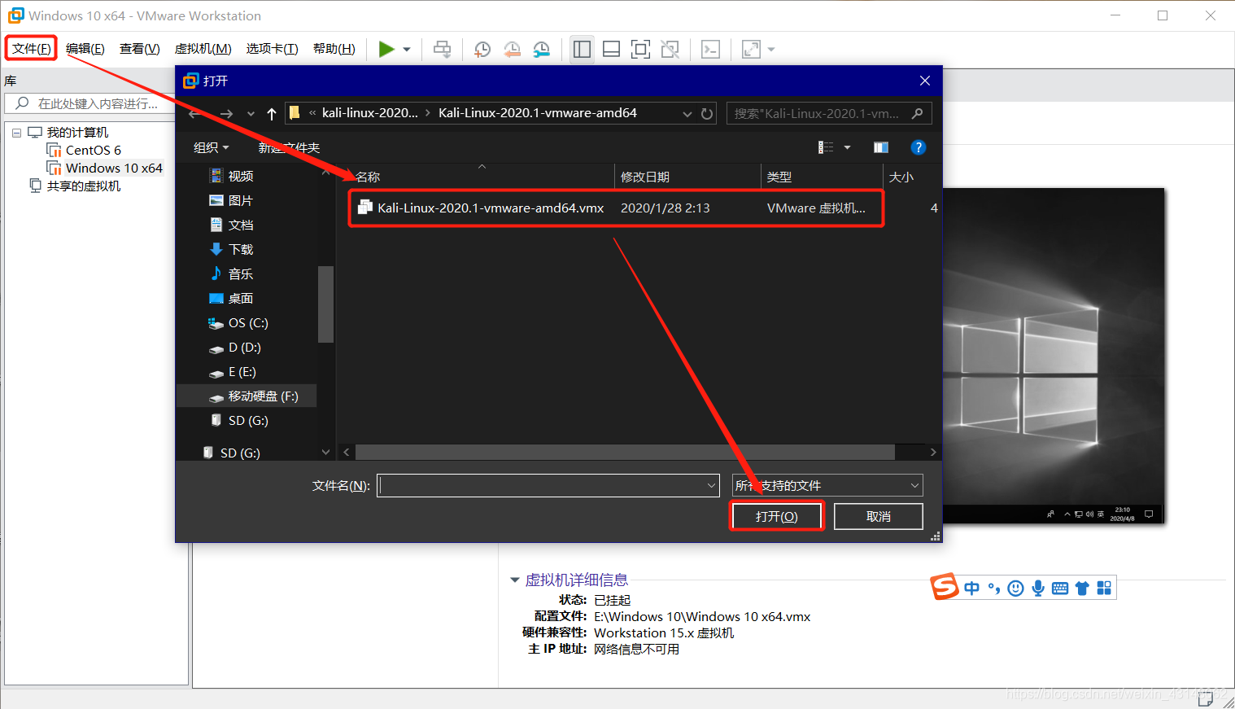1235x709 pixels.
Task: Open the snapshot manager icon
Action: [541, 50]
